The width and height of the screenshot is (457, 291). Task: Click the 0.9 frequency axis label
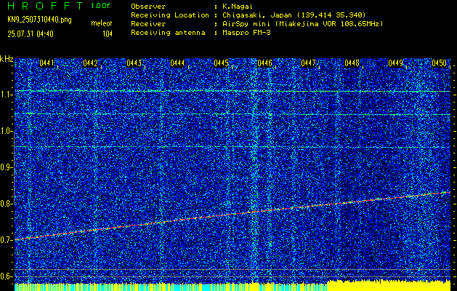point(6,167)
